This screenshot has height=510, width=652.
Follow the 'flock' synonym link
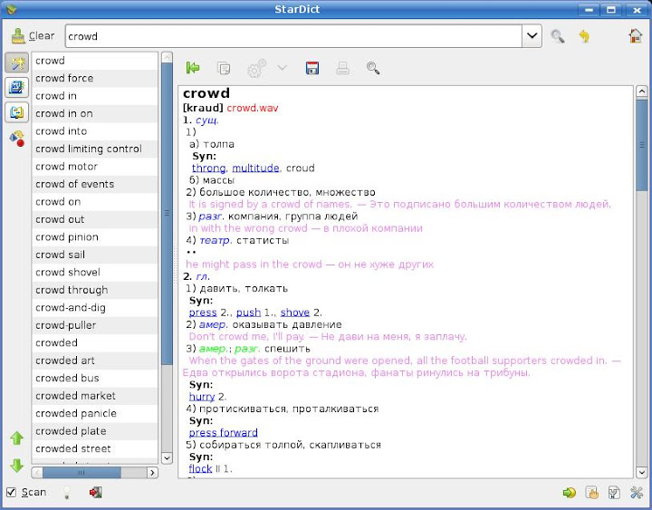click(x=200, y=469)
